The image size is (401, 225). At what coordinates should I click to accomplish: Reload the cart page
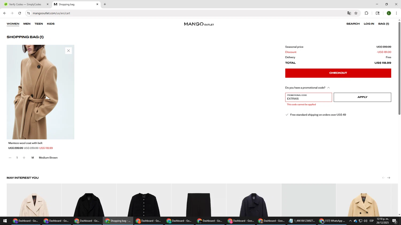click(20, 13)
